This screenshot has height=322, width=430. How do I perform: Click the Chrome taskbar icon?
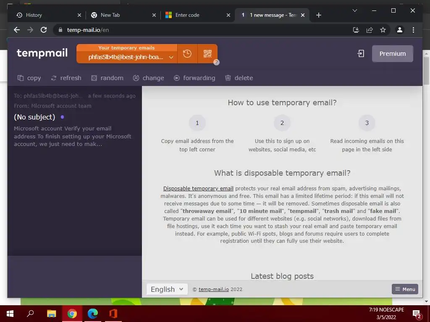(72, 314)
